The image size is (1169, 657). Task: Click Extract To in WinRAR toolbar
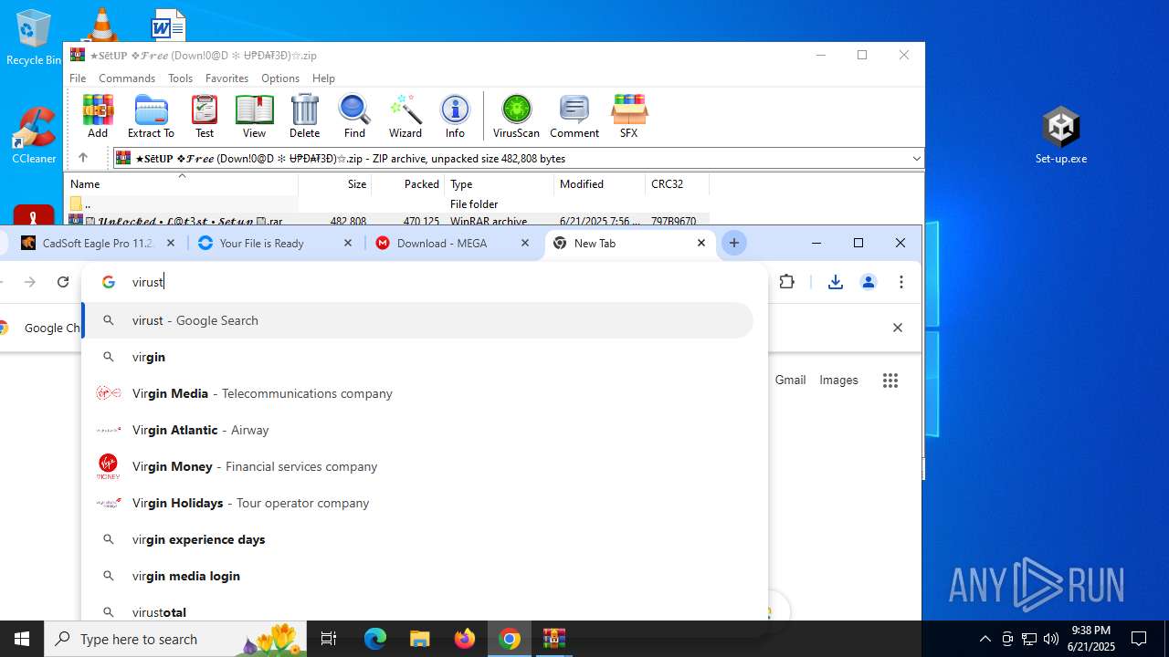click(x=151, y=116)
